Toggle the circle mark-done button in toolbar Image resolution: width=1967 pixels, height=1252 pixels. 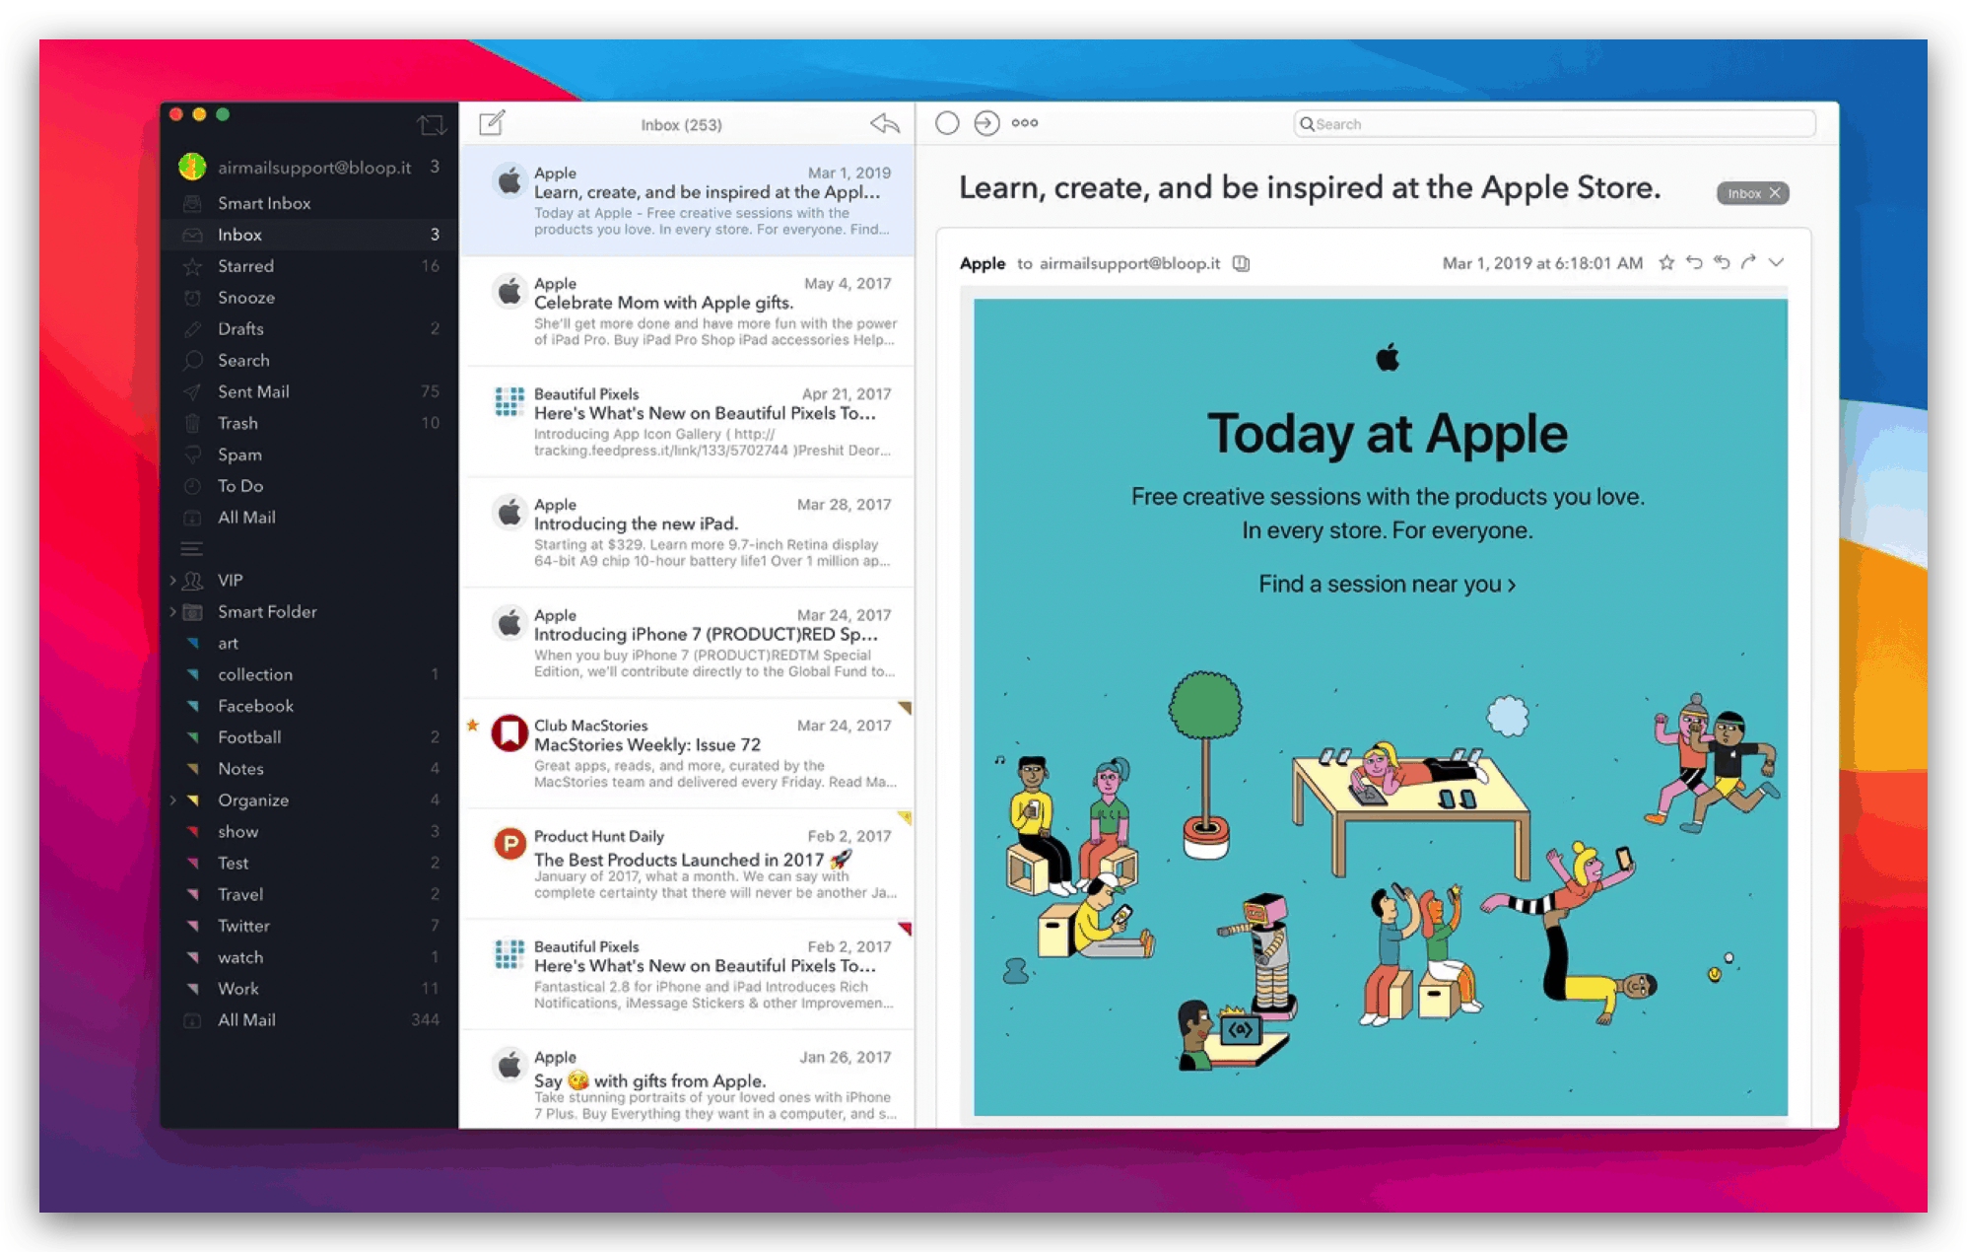tap(947, 123)
